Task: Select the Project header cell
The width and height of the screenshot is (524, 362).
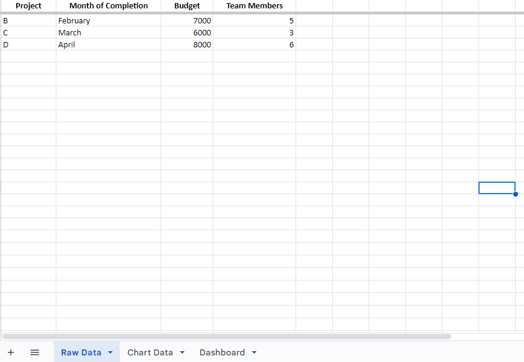Action: click(x=28, y=6)
